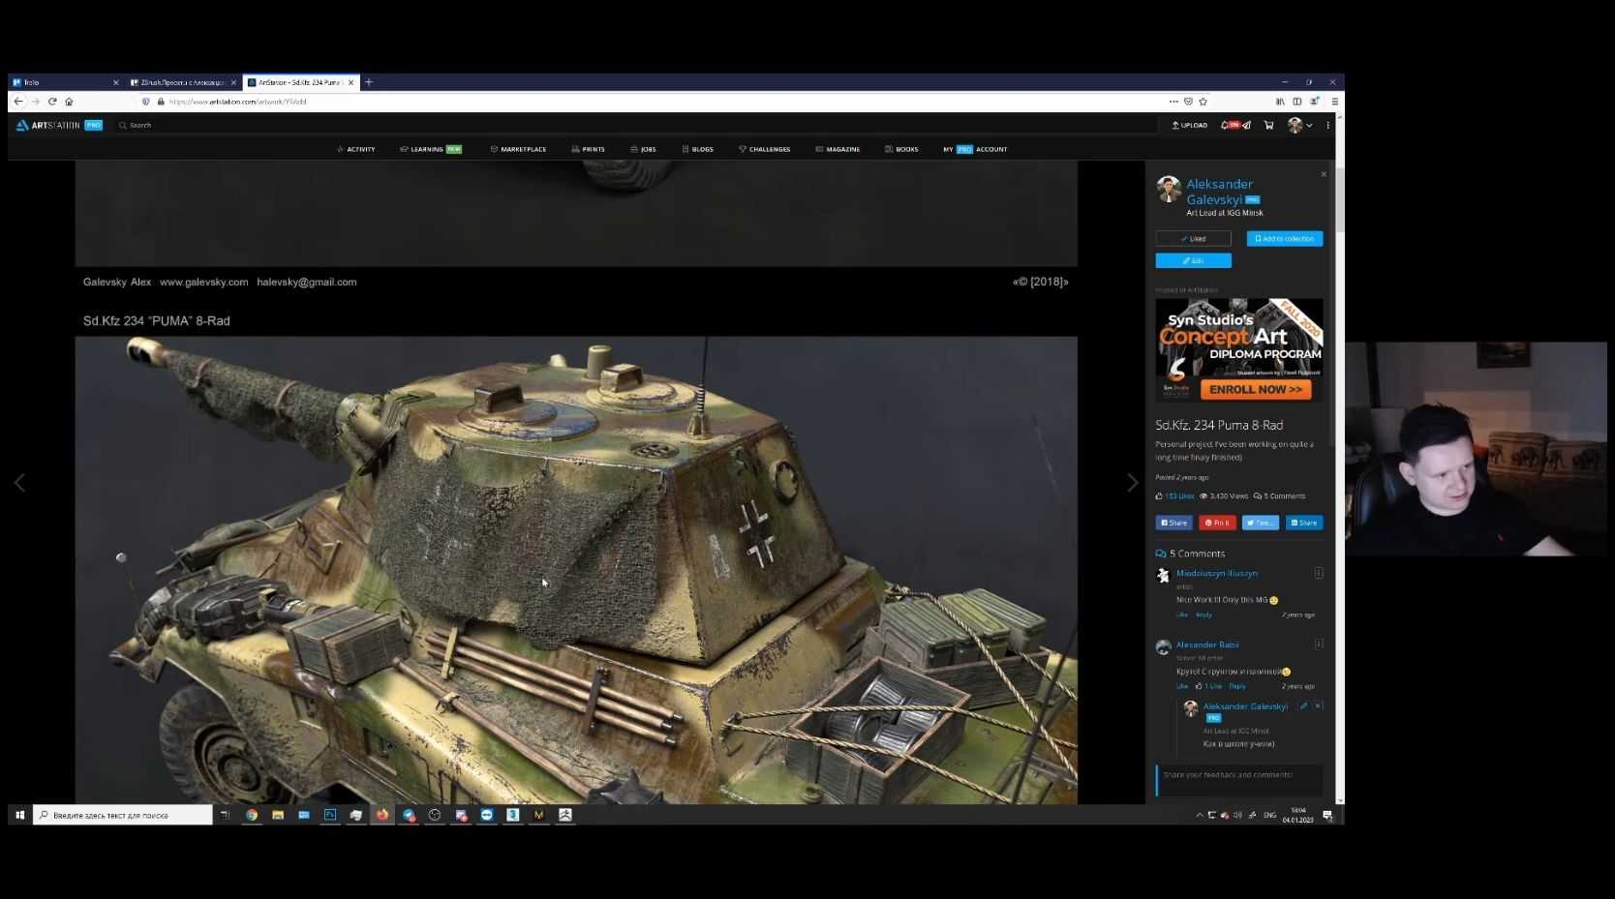The width and height of the screenshot is (1615, 899).
Task: Open the Magazine menu
Action: [x=838, y=149]
